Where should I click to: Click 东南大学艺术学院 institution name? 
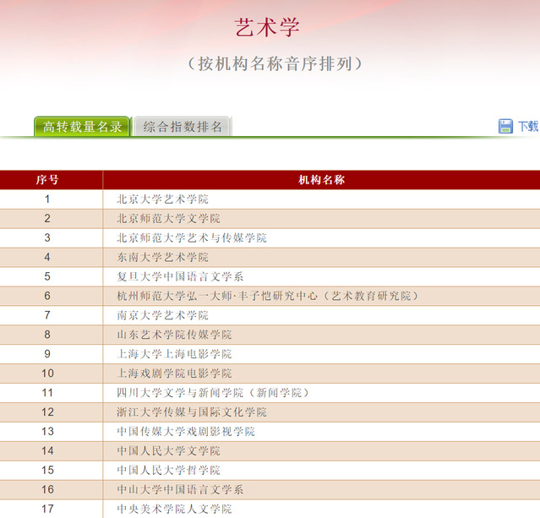(x=162, y=258)
